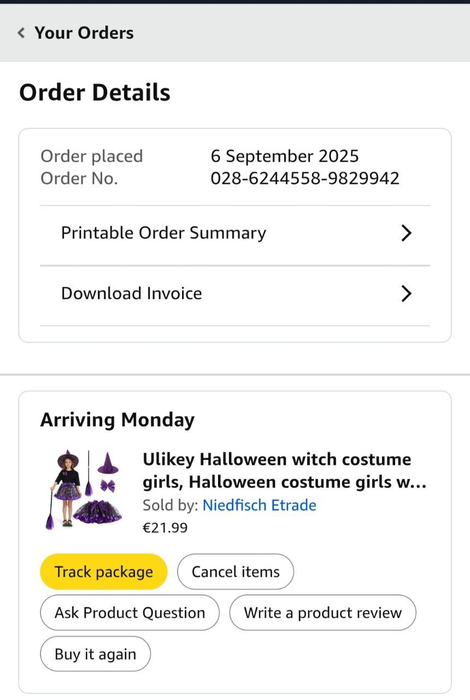Image resolution: width=470 pixels, height=700 pixels.
Task: Click the Order Details page heading
Action: click(95, 92)
